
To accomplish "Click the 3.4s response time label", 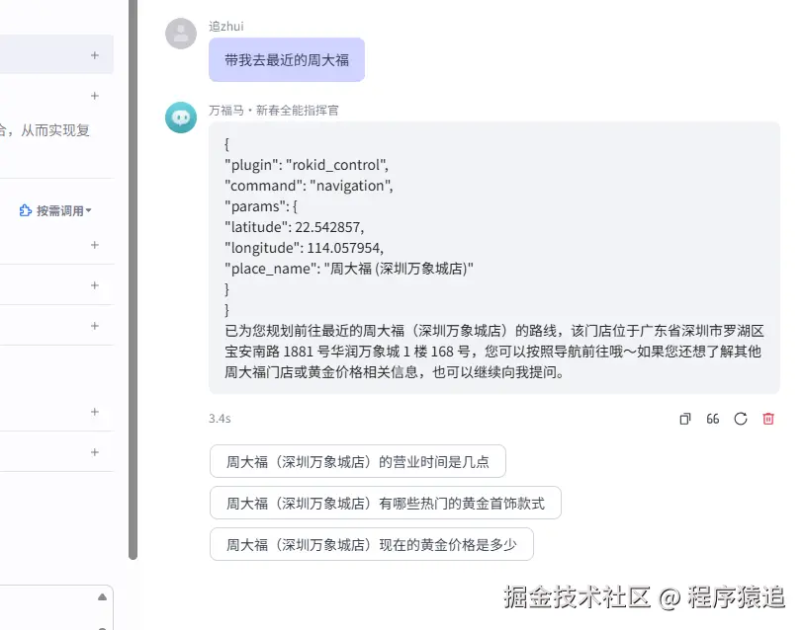I will (220, 419).
